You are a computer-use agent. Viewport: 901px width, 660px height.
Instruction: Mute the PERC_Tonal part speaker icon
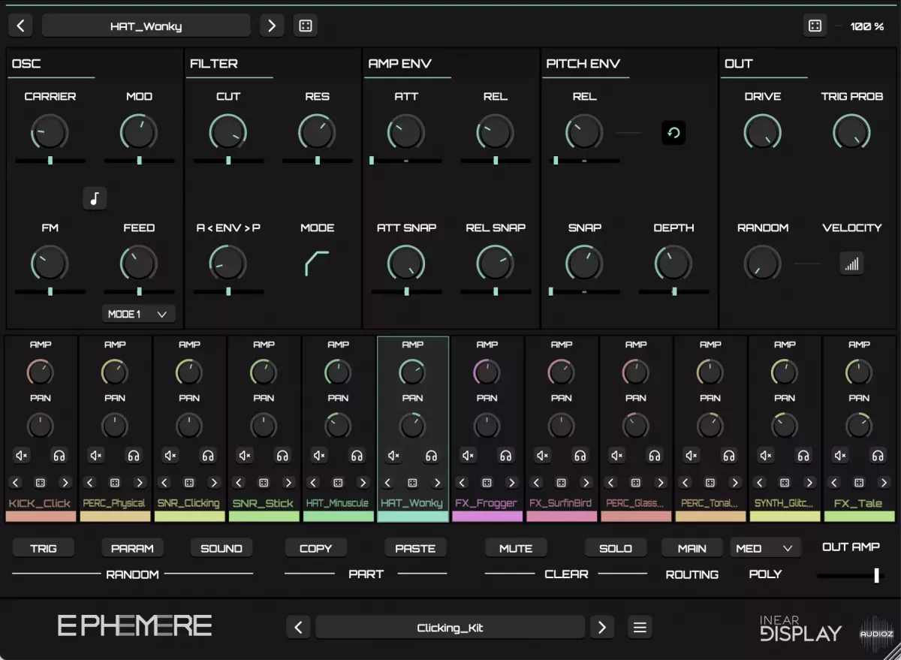(692, 455)
